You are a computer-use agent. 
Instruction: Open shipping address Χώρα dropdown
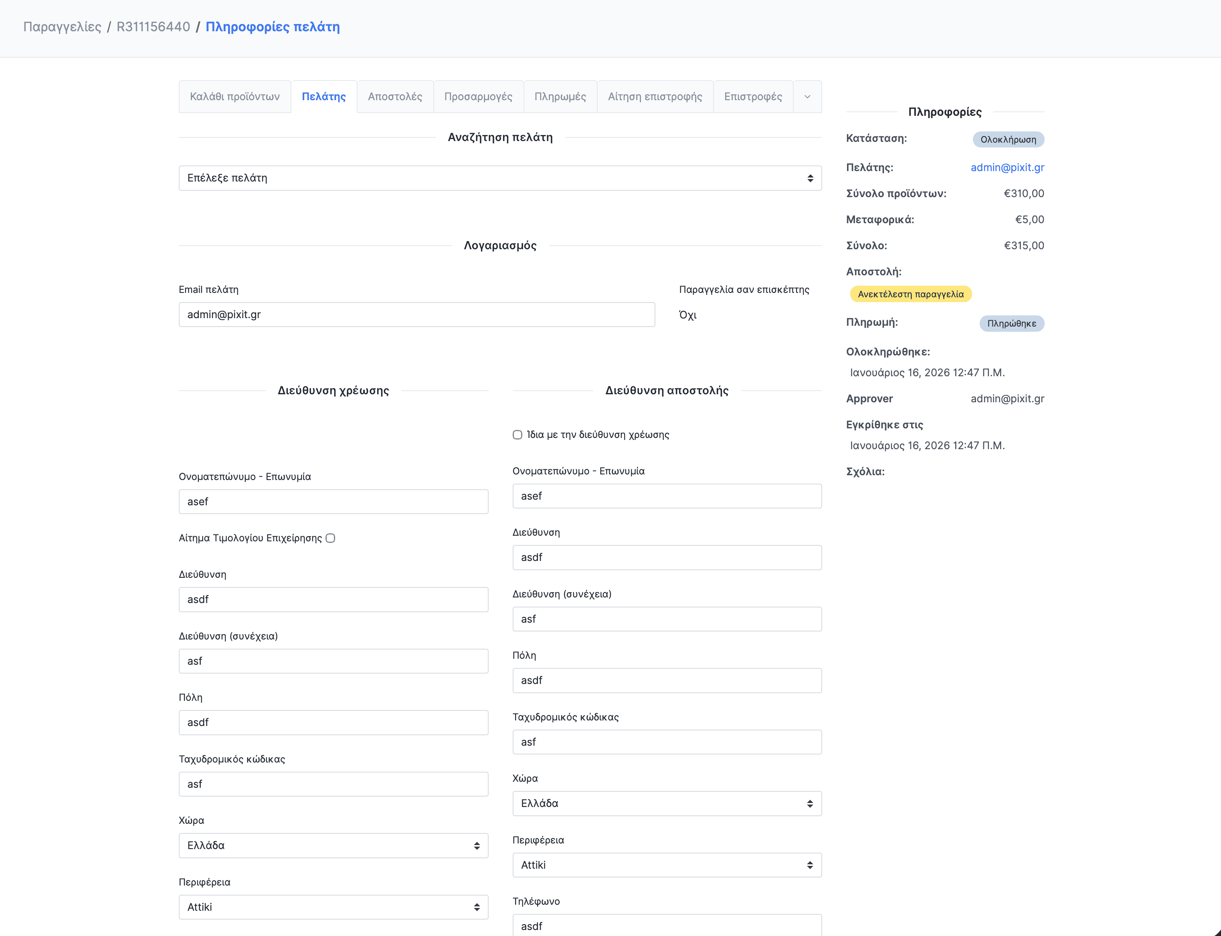(667, 803)
